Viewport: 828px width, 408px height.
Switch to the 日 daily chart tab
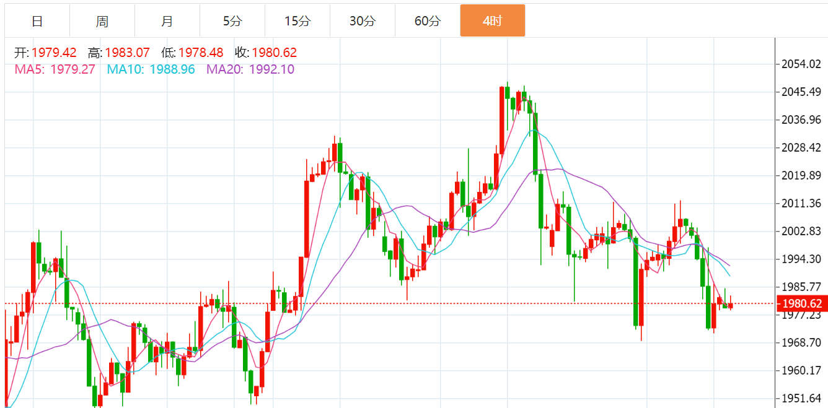click(x=37, y=20)
